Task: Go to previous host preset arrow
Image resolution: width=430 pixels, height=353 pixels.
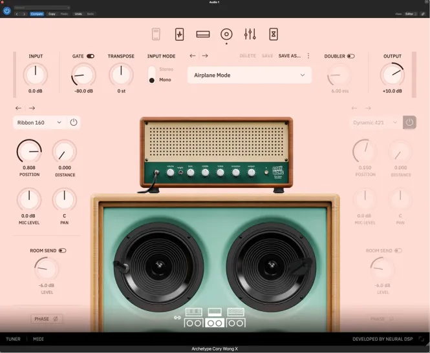Action: (17, 14)
